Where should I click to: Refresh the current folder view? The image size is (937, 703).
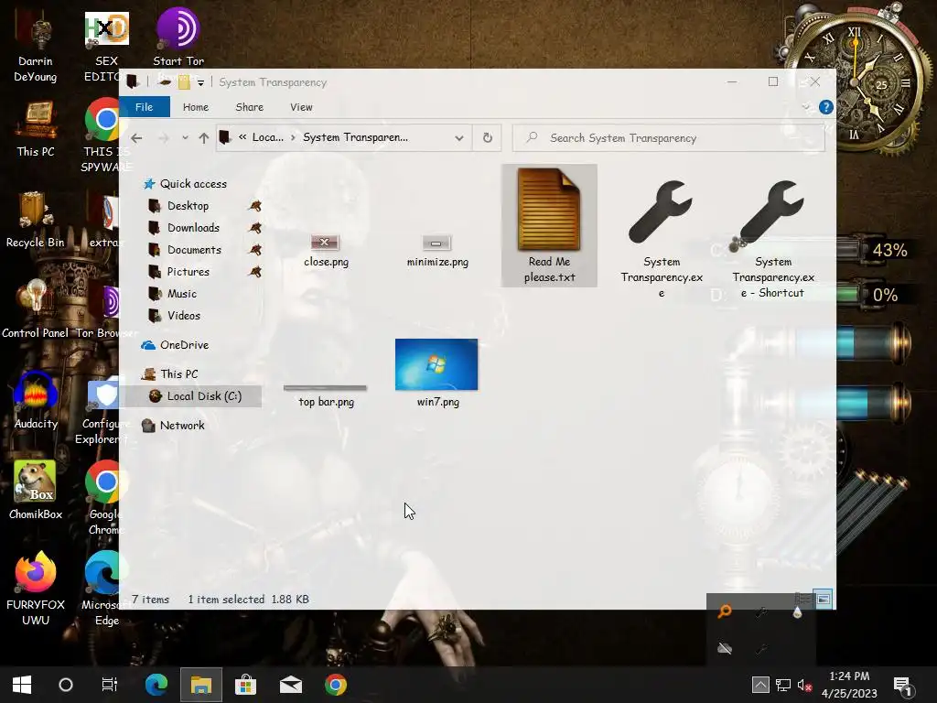(488, 138)
